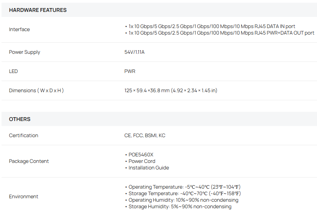317x214 pixels.
Task: Select the Environment row label
Action: [23, 196]
